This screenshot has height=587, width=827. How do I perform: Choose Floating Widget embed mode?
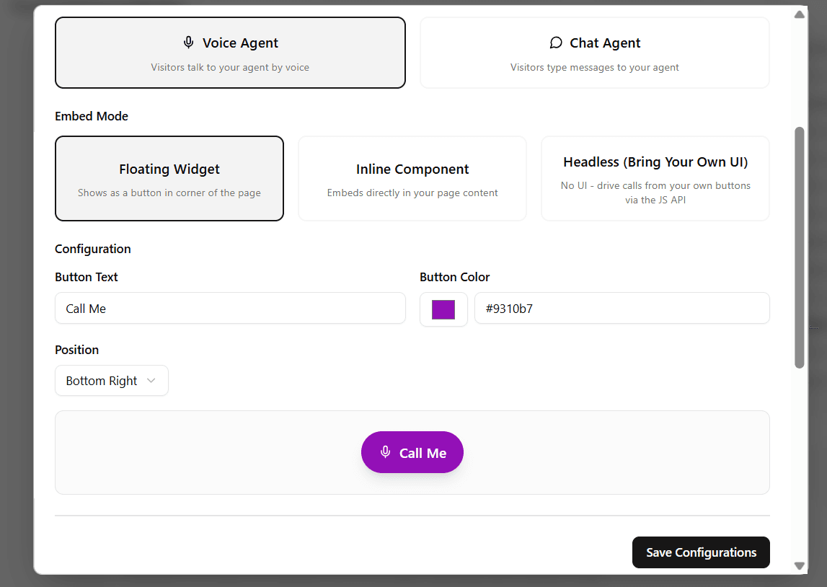[x=169, y=178]
